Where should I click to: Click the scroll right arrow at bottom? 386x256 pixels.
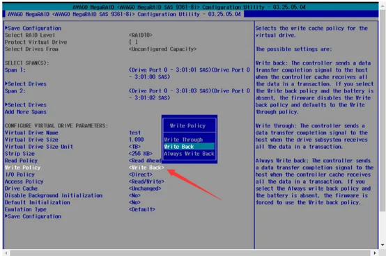(374, 253)
